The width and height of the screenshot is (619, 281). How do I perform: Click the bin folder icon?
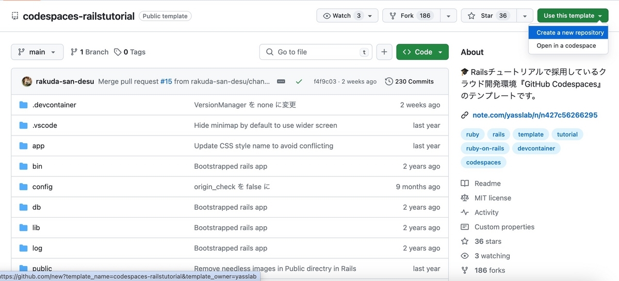23,166
